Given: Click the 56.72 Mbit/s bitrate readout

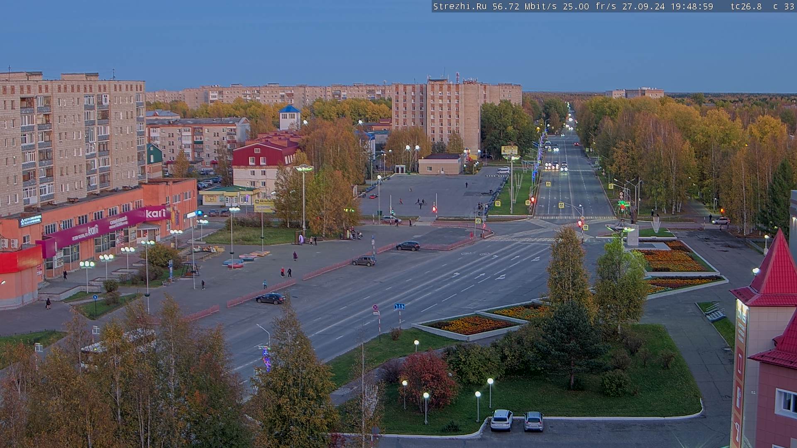Looking at the screenshot, I should coord(525,6).
